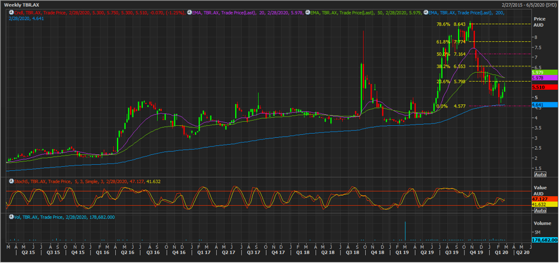Click the red 47.127 stochastic value tag
The width and height of the screenshot is (559, 263).
tap(544, 199)
